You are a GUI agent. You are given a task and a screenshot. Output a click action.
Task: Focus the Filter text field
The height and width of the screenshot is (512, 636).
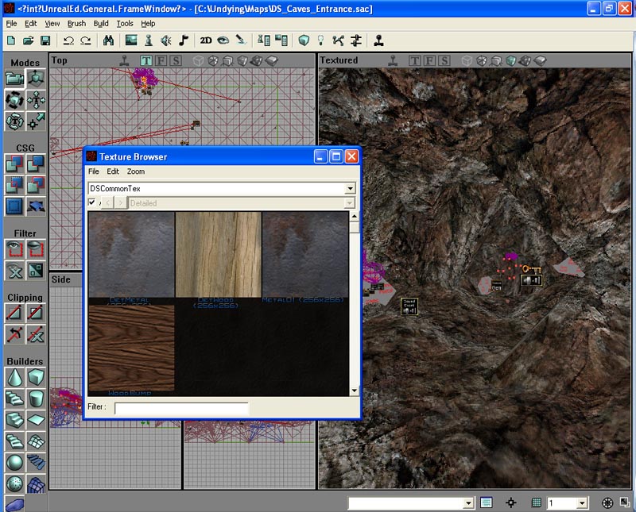[x=181, y=408]
